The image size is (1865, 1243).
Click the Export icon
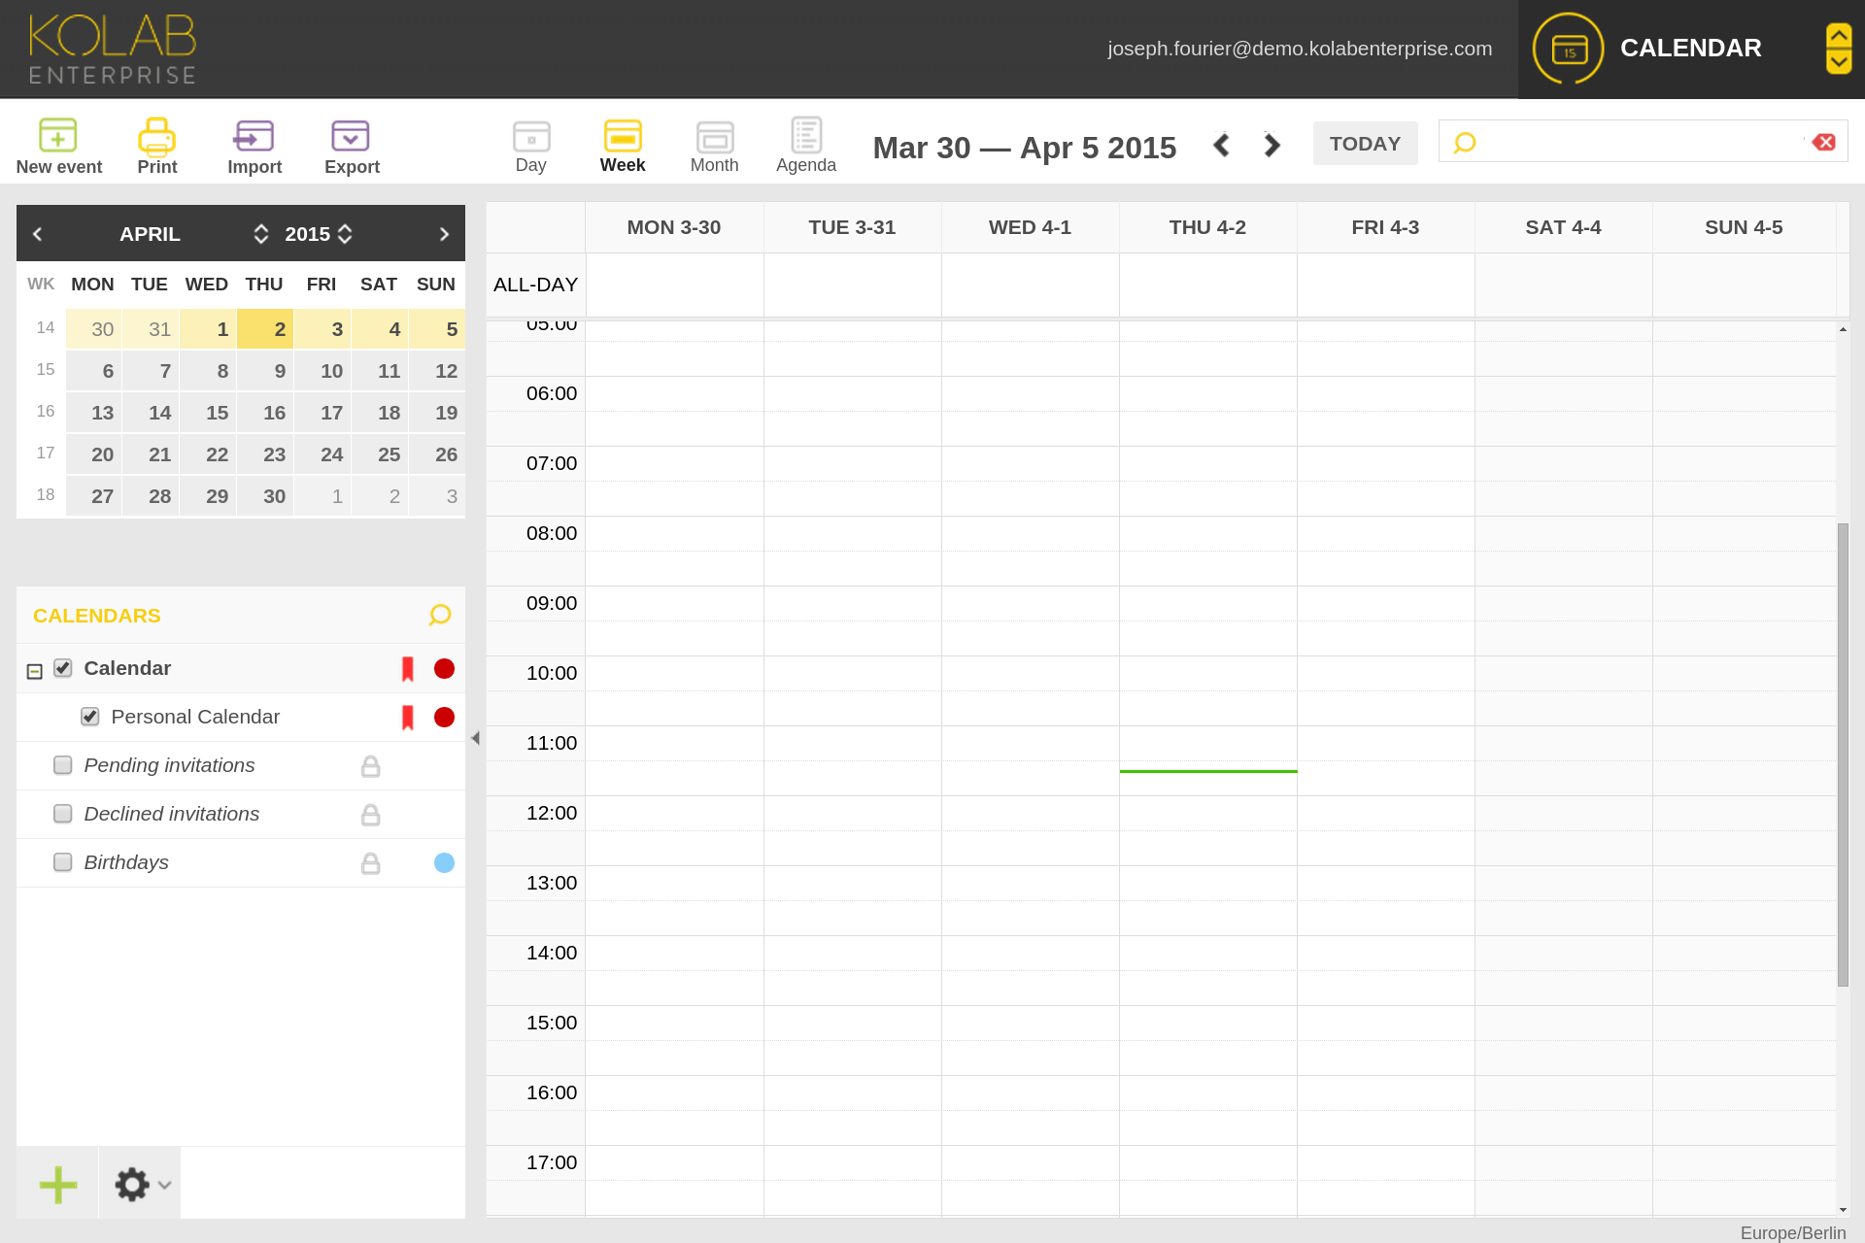(x=351, y=136)
